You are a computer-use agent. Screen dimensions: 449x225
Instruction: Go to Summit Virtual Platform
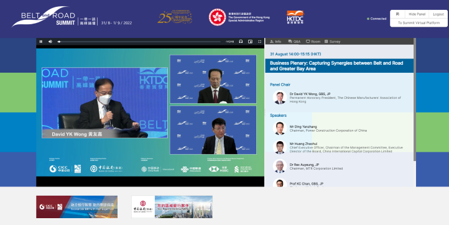pyautogui.click(x=419, y=22)
